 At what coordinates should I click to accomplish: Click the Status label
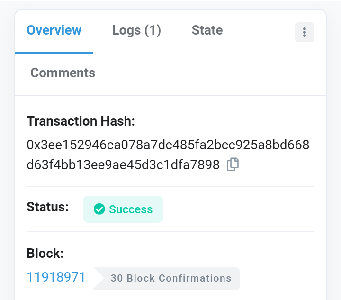(x=47, y=207)
